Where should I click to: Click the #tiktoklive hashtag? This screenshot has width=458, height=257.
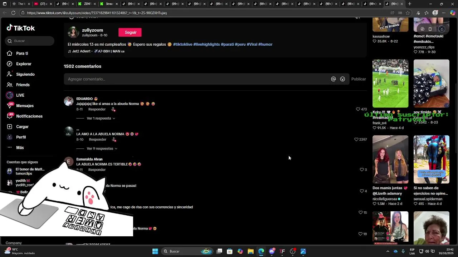[x=182, y=44]
